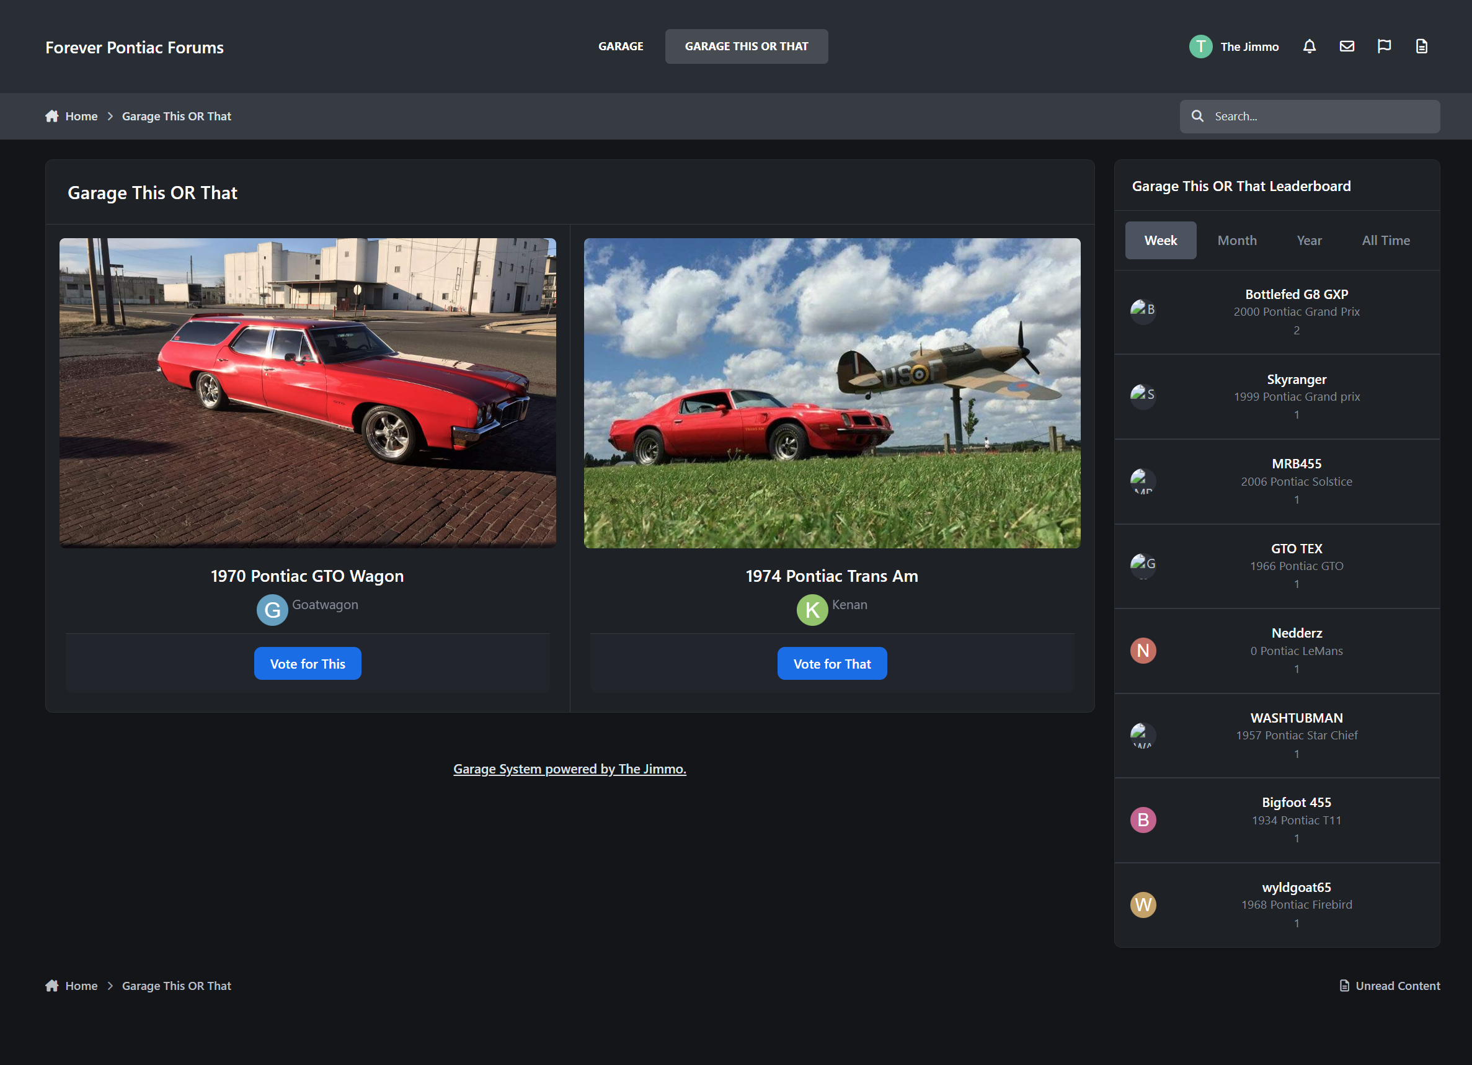Vote for That Trans Am
Screen dimensions: 1472x1065
point(832,664)
